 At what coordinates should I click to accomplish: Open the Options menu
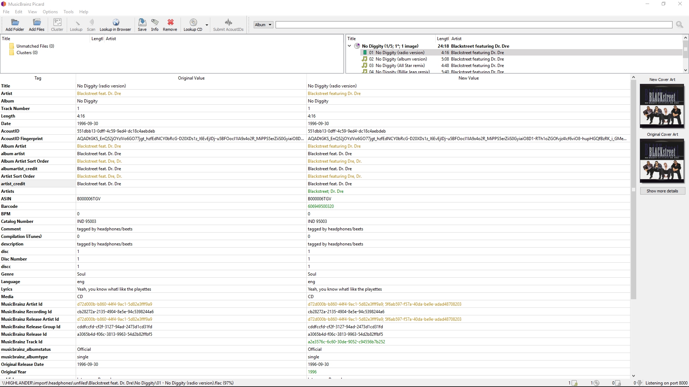coord(50,12)
